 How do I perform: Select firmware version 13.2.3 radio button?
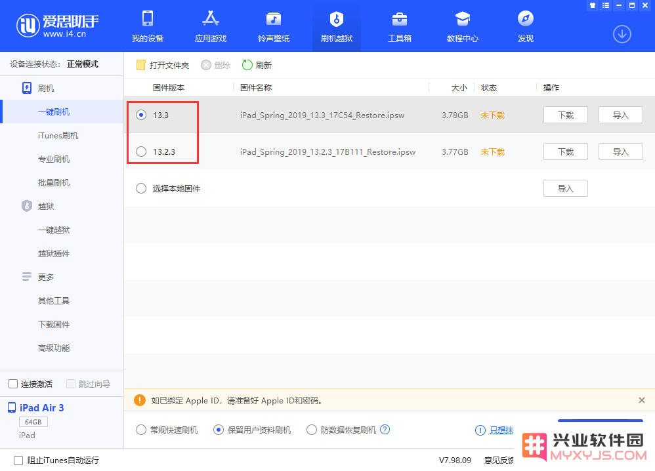point(141,152)
